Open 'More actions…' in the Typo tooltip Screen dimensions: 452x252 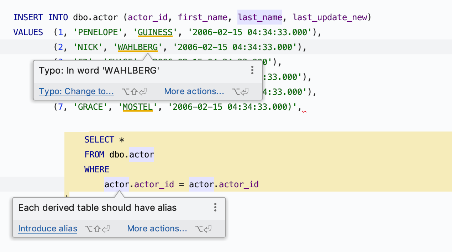coord(194,91)
